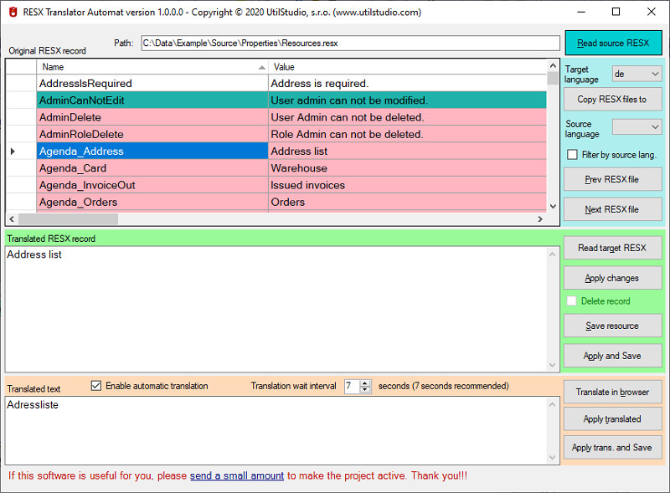The image size is (670, 493).
Task: Click the row pointer beside Agenda_Address
Action: tap(13, 151)
